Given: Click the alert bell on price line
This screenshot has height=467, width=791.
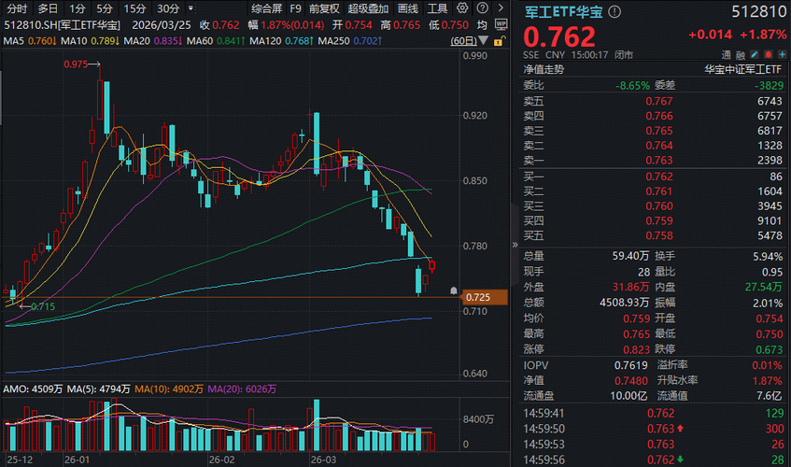Looking at the screenshot, I should [x=454, y=291].
